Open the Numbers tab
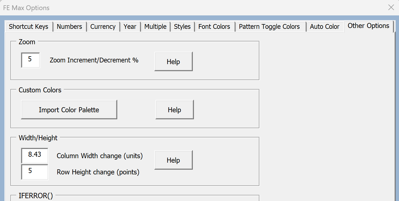The height and width of the screenshot is (201, 399). tap(69, 27)
